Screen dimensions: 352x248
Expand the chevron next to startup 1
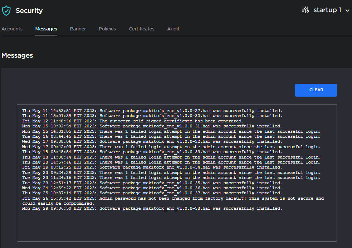click(x=347, y=11)
